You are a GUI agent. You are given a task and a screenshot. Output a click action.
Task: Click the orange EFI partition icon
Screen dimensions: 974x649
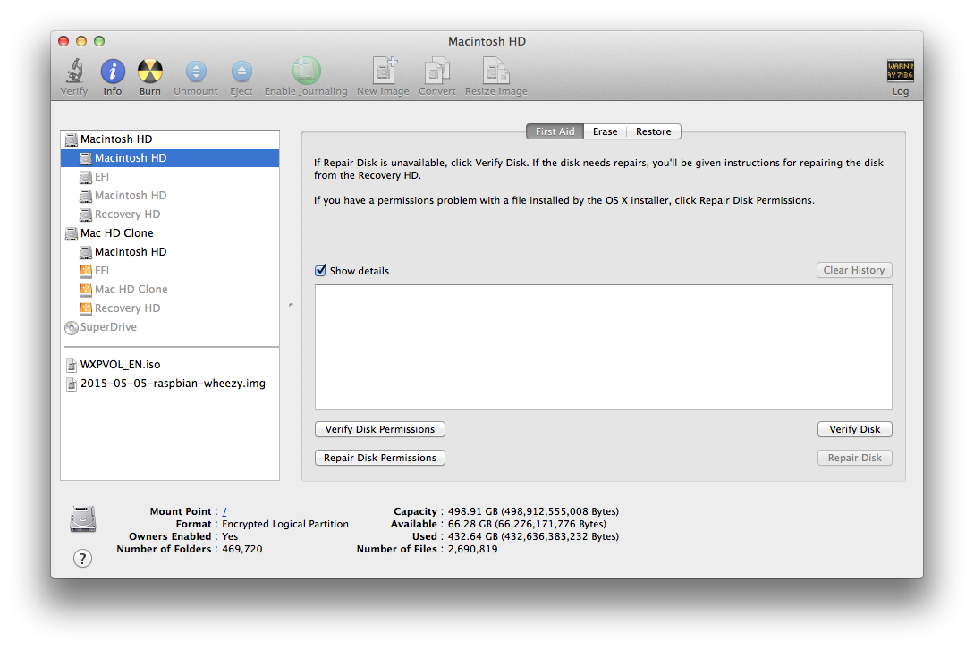[86, 271]
